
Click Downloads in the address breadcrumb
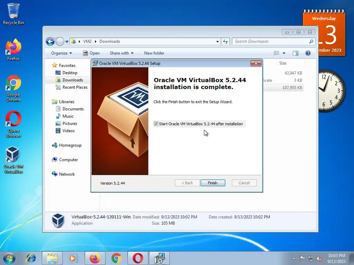coord(110,41)
